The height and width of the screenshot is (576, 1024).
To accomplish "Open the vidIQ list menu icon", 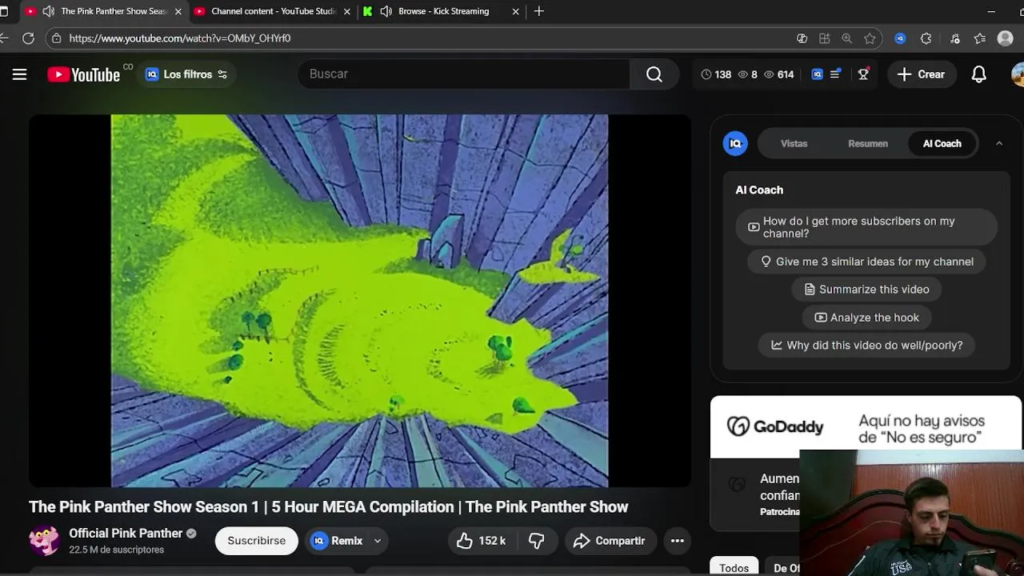I will pos(835,74).
